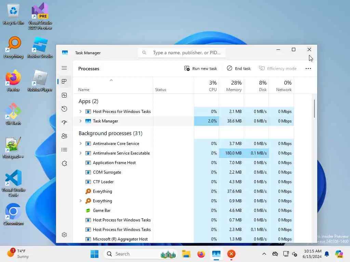Click the CTF Loader process icon
Viewport: 350px width, 262px height.
coord(88,182)
